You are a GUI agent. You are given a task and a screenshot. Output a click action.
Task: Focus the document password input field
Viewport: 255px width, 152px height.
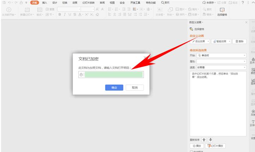click(x=111, y=74)
